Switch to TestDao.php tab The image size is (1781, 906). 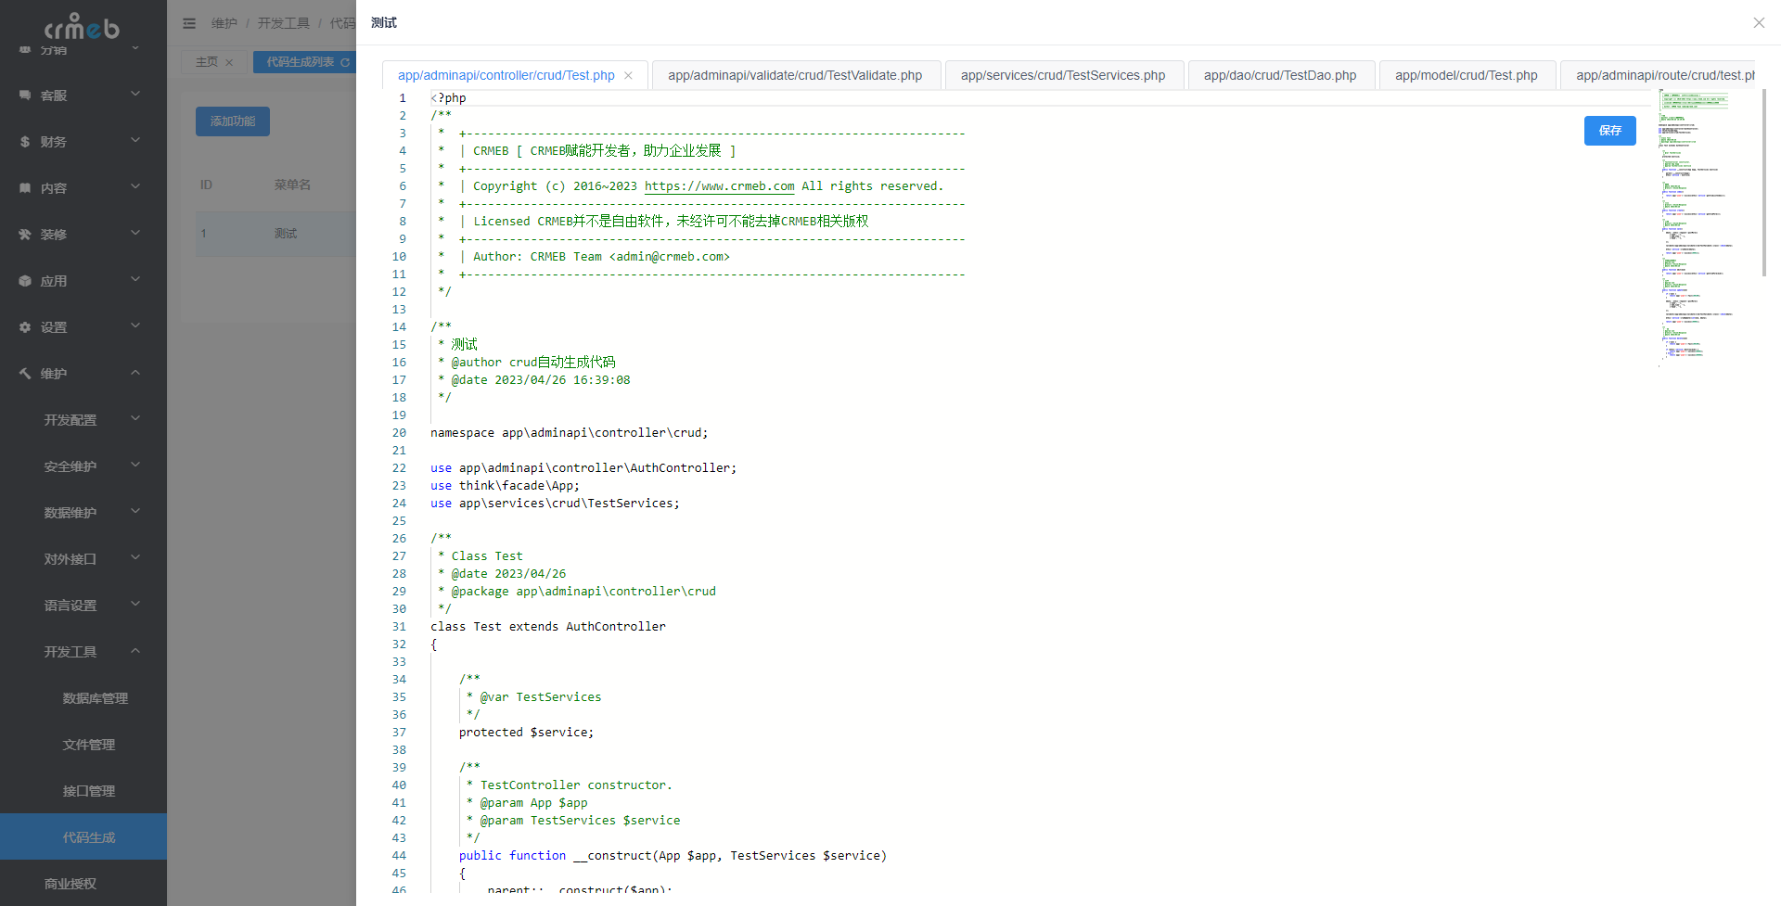pos(1280,76)
